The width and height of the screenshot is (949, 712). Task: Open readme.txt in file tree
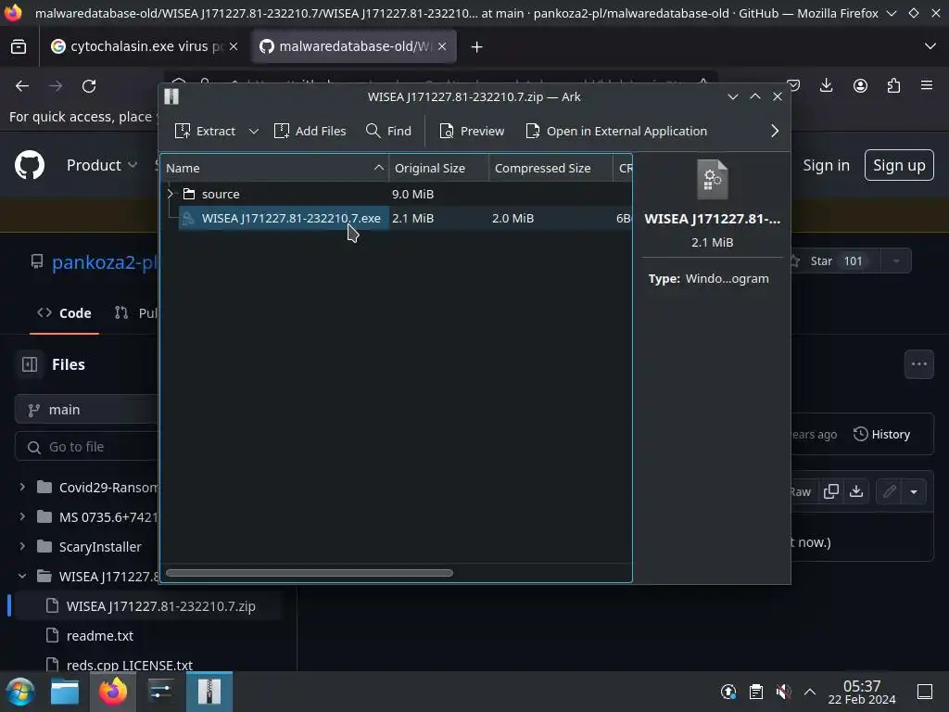(100, 636)
